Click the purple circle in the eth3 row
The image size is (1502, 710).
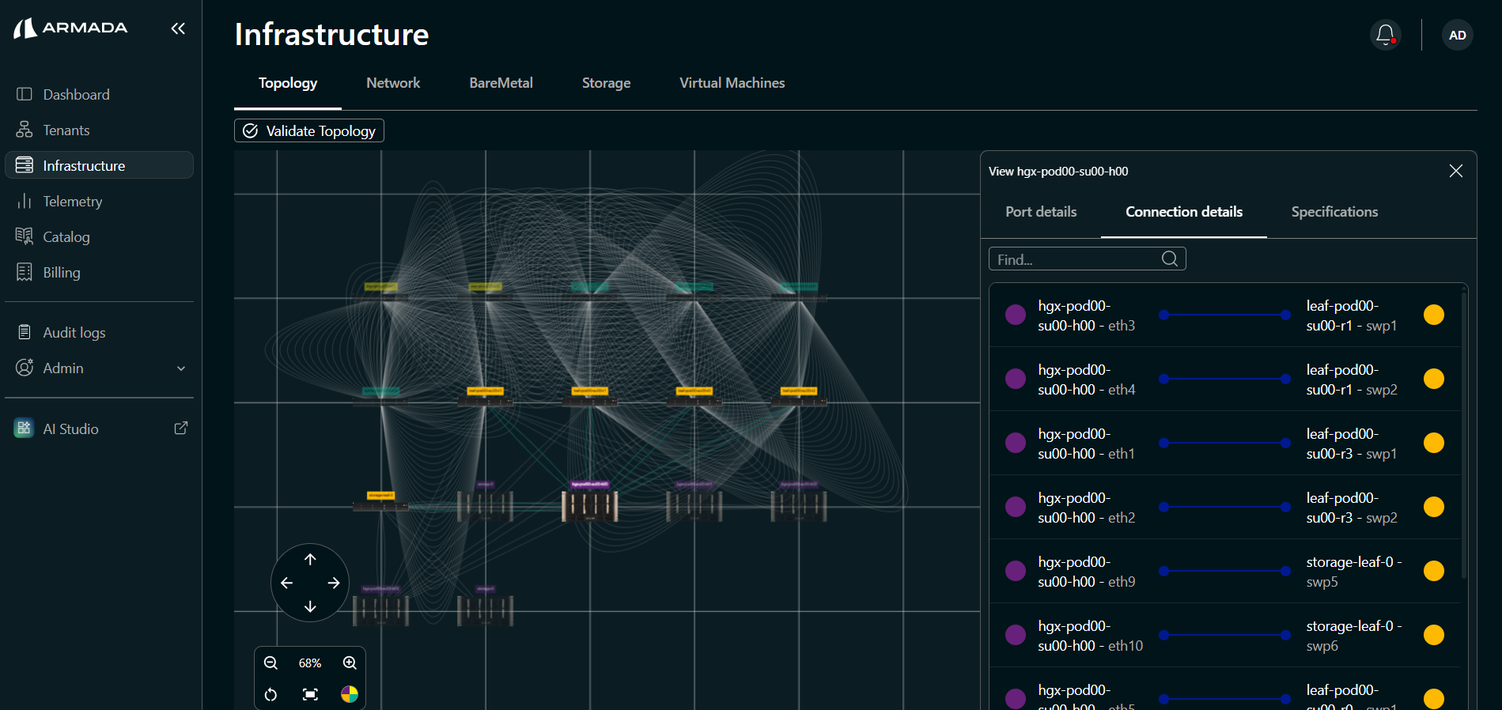1016,315
